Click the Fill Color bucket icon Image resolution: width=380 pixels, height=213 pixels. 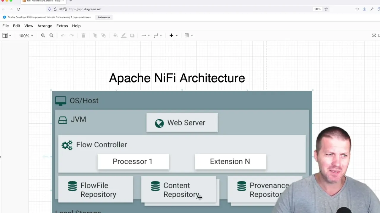(x=115, y=35)
